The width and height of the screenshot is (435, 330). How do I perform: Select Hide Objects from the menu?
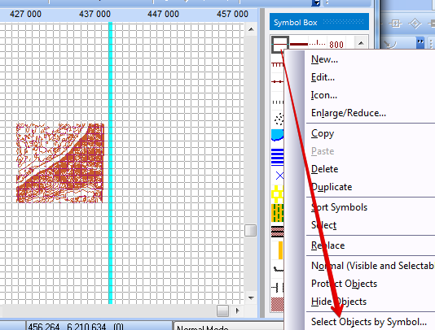point(339,302)
